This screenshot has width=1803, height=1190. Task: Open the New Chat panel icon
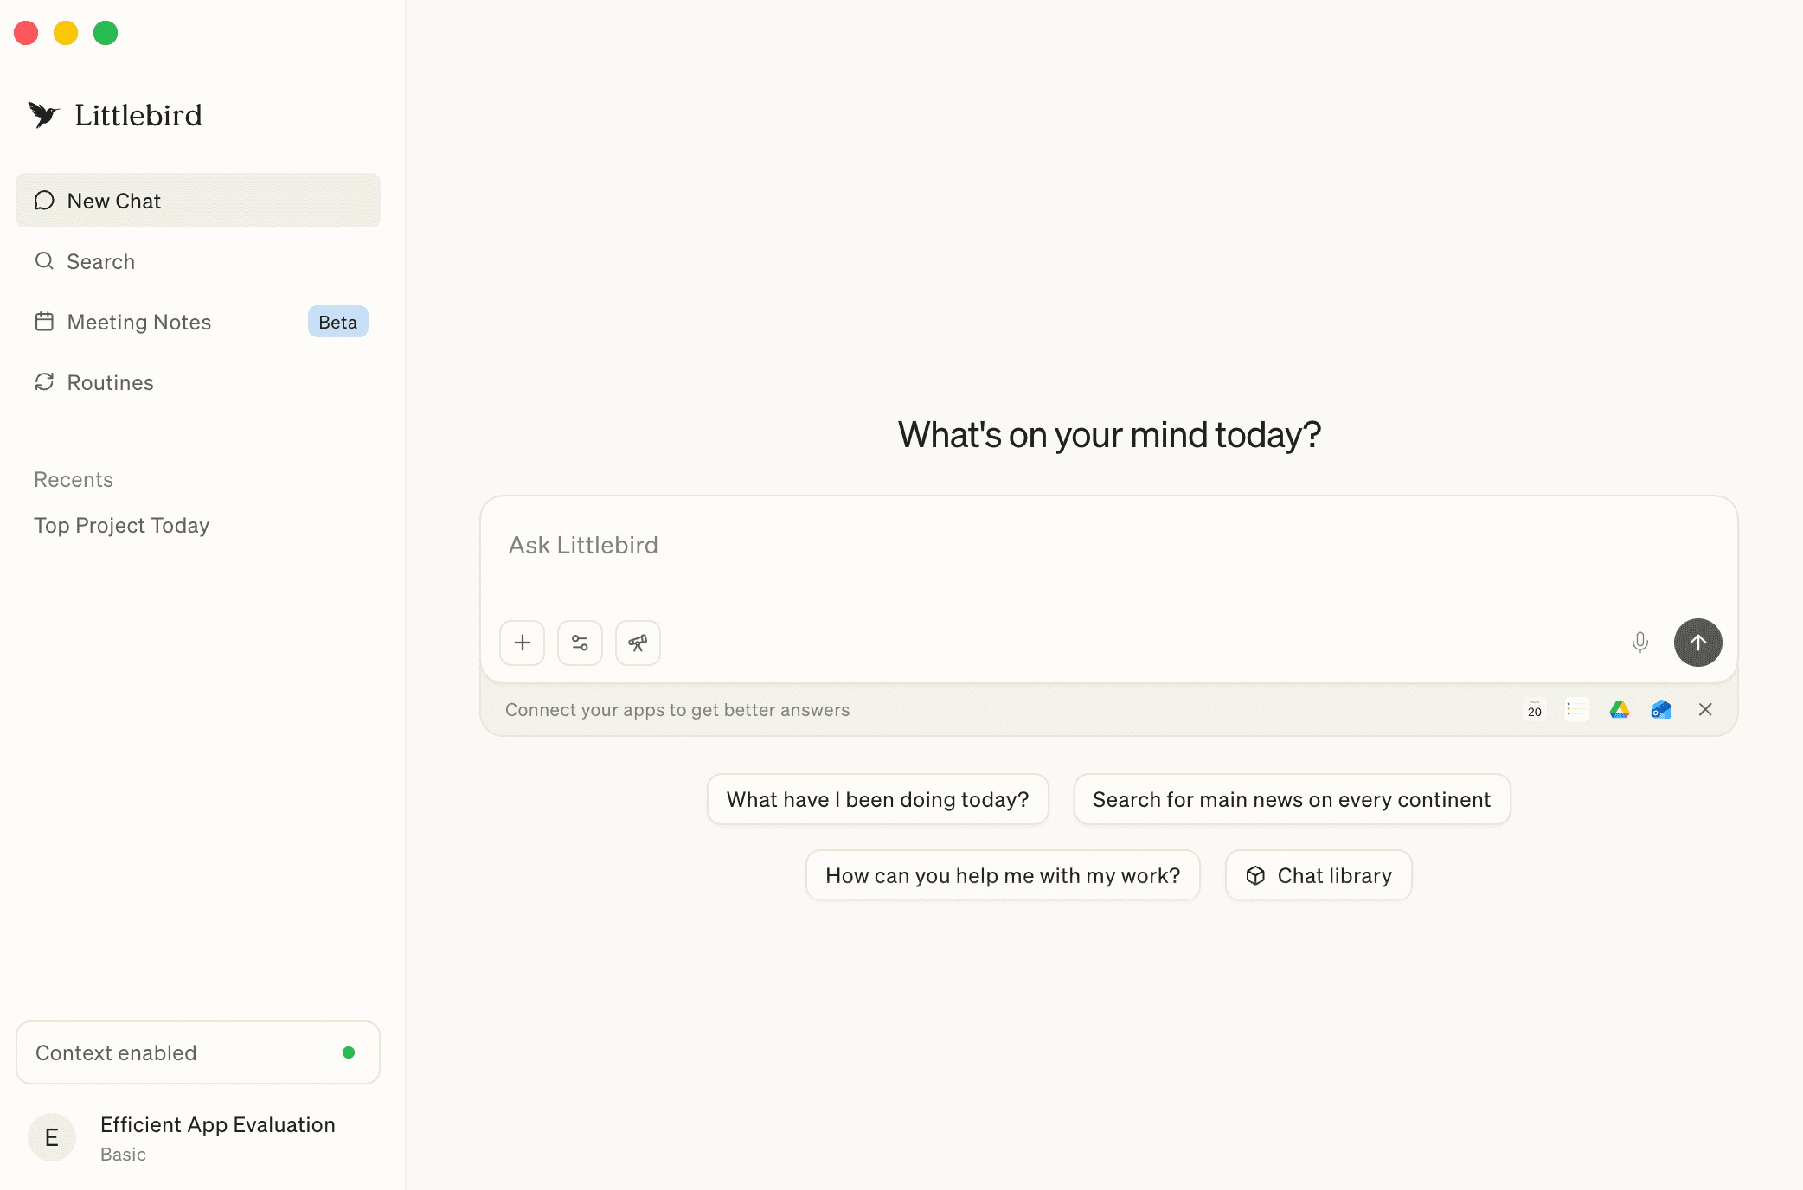(x=45, y=201)
